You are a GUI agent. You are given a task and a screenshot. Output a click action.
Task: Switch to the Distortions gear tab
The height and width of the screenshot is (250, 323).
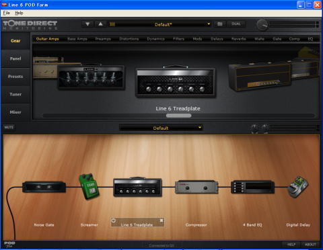pyautogui.click(x=129, y=39)
